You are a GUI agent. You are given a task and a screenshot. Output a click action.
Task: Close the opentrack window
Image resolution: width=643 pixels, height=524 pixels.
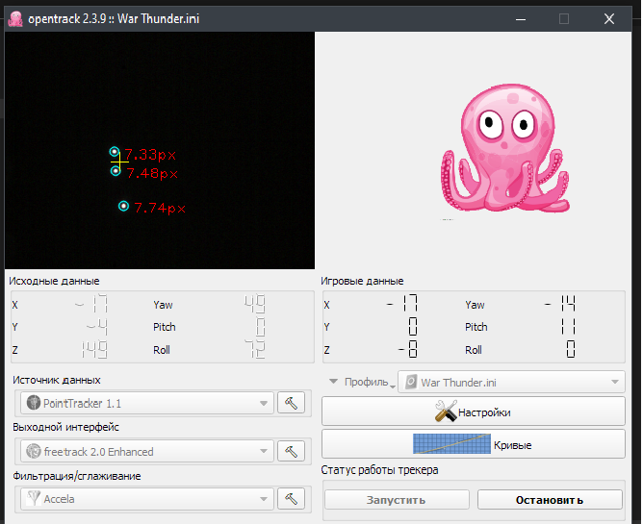[608, 18]
